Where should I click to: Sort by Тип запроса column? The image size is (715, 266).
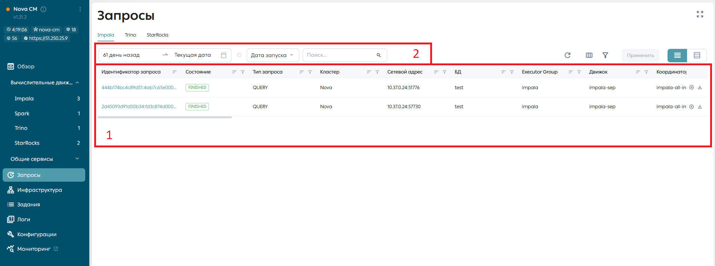pos(302,72)
